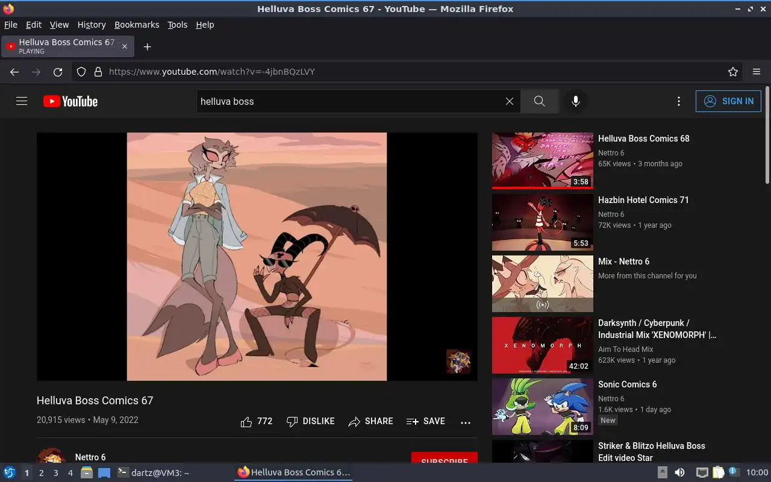Click Sonic Comics 6 thumbnail
The image size is (771, 482).
click(x=543, y=407)
